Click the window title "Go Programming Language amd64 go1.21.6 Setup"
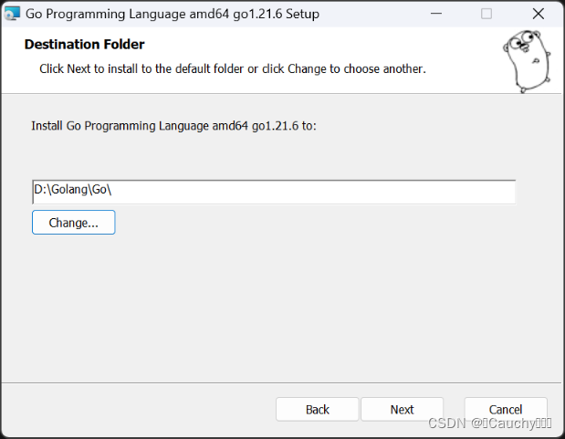 point(173,14)
